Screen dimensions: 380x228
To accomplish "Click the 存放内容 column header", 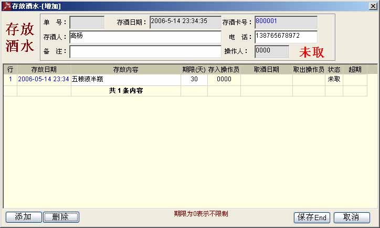I will (126, 69).
